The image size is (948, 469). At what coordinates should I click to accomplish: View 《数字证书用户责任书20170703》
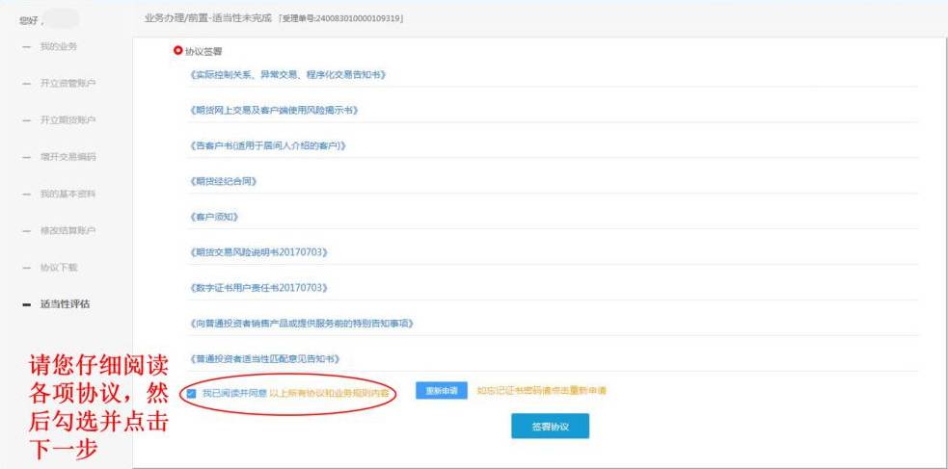coord(259,288)
